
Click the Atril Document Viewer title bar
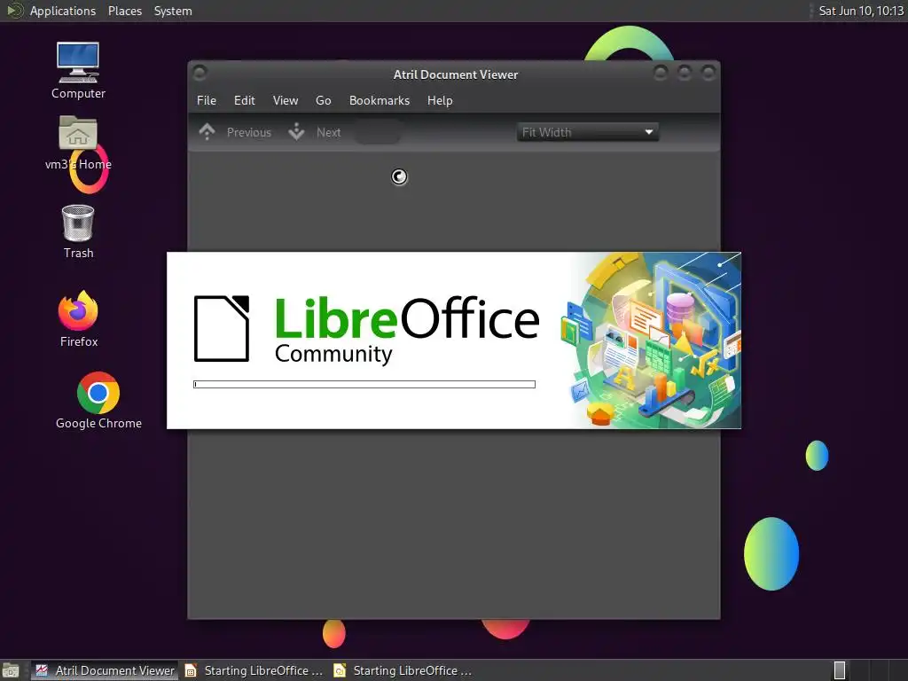(455, 74)
